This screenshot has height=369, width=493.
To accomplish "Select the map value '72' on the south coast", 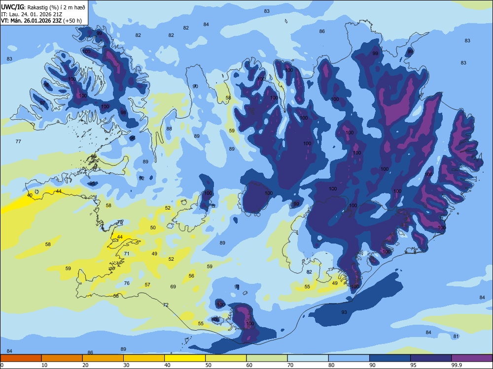I will 166,305.
